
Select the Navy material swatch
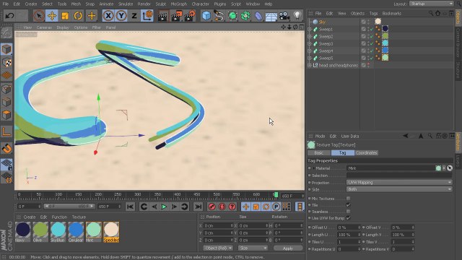click(x=23, y=232)
